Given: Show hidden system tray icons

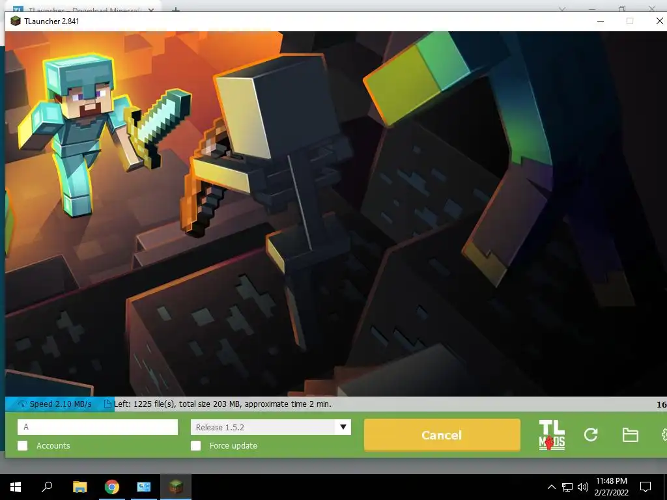Looking at the screenshot, I should (x=551, y=487).
